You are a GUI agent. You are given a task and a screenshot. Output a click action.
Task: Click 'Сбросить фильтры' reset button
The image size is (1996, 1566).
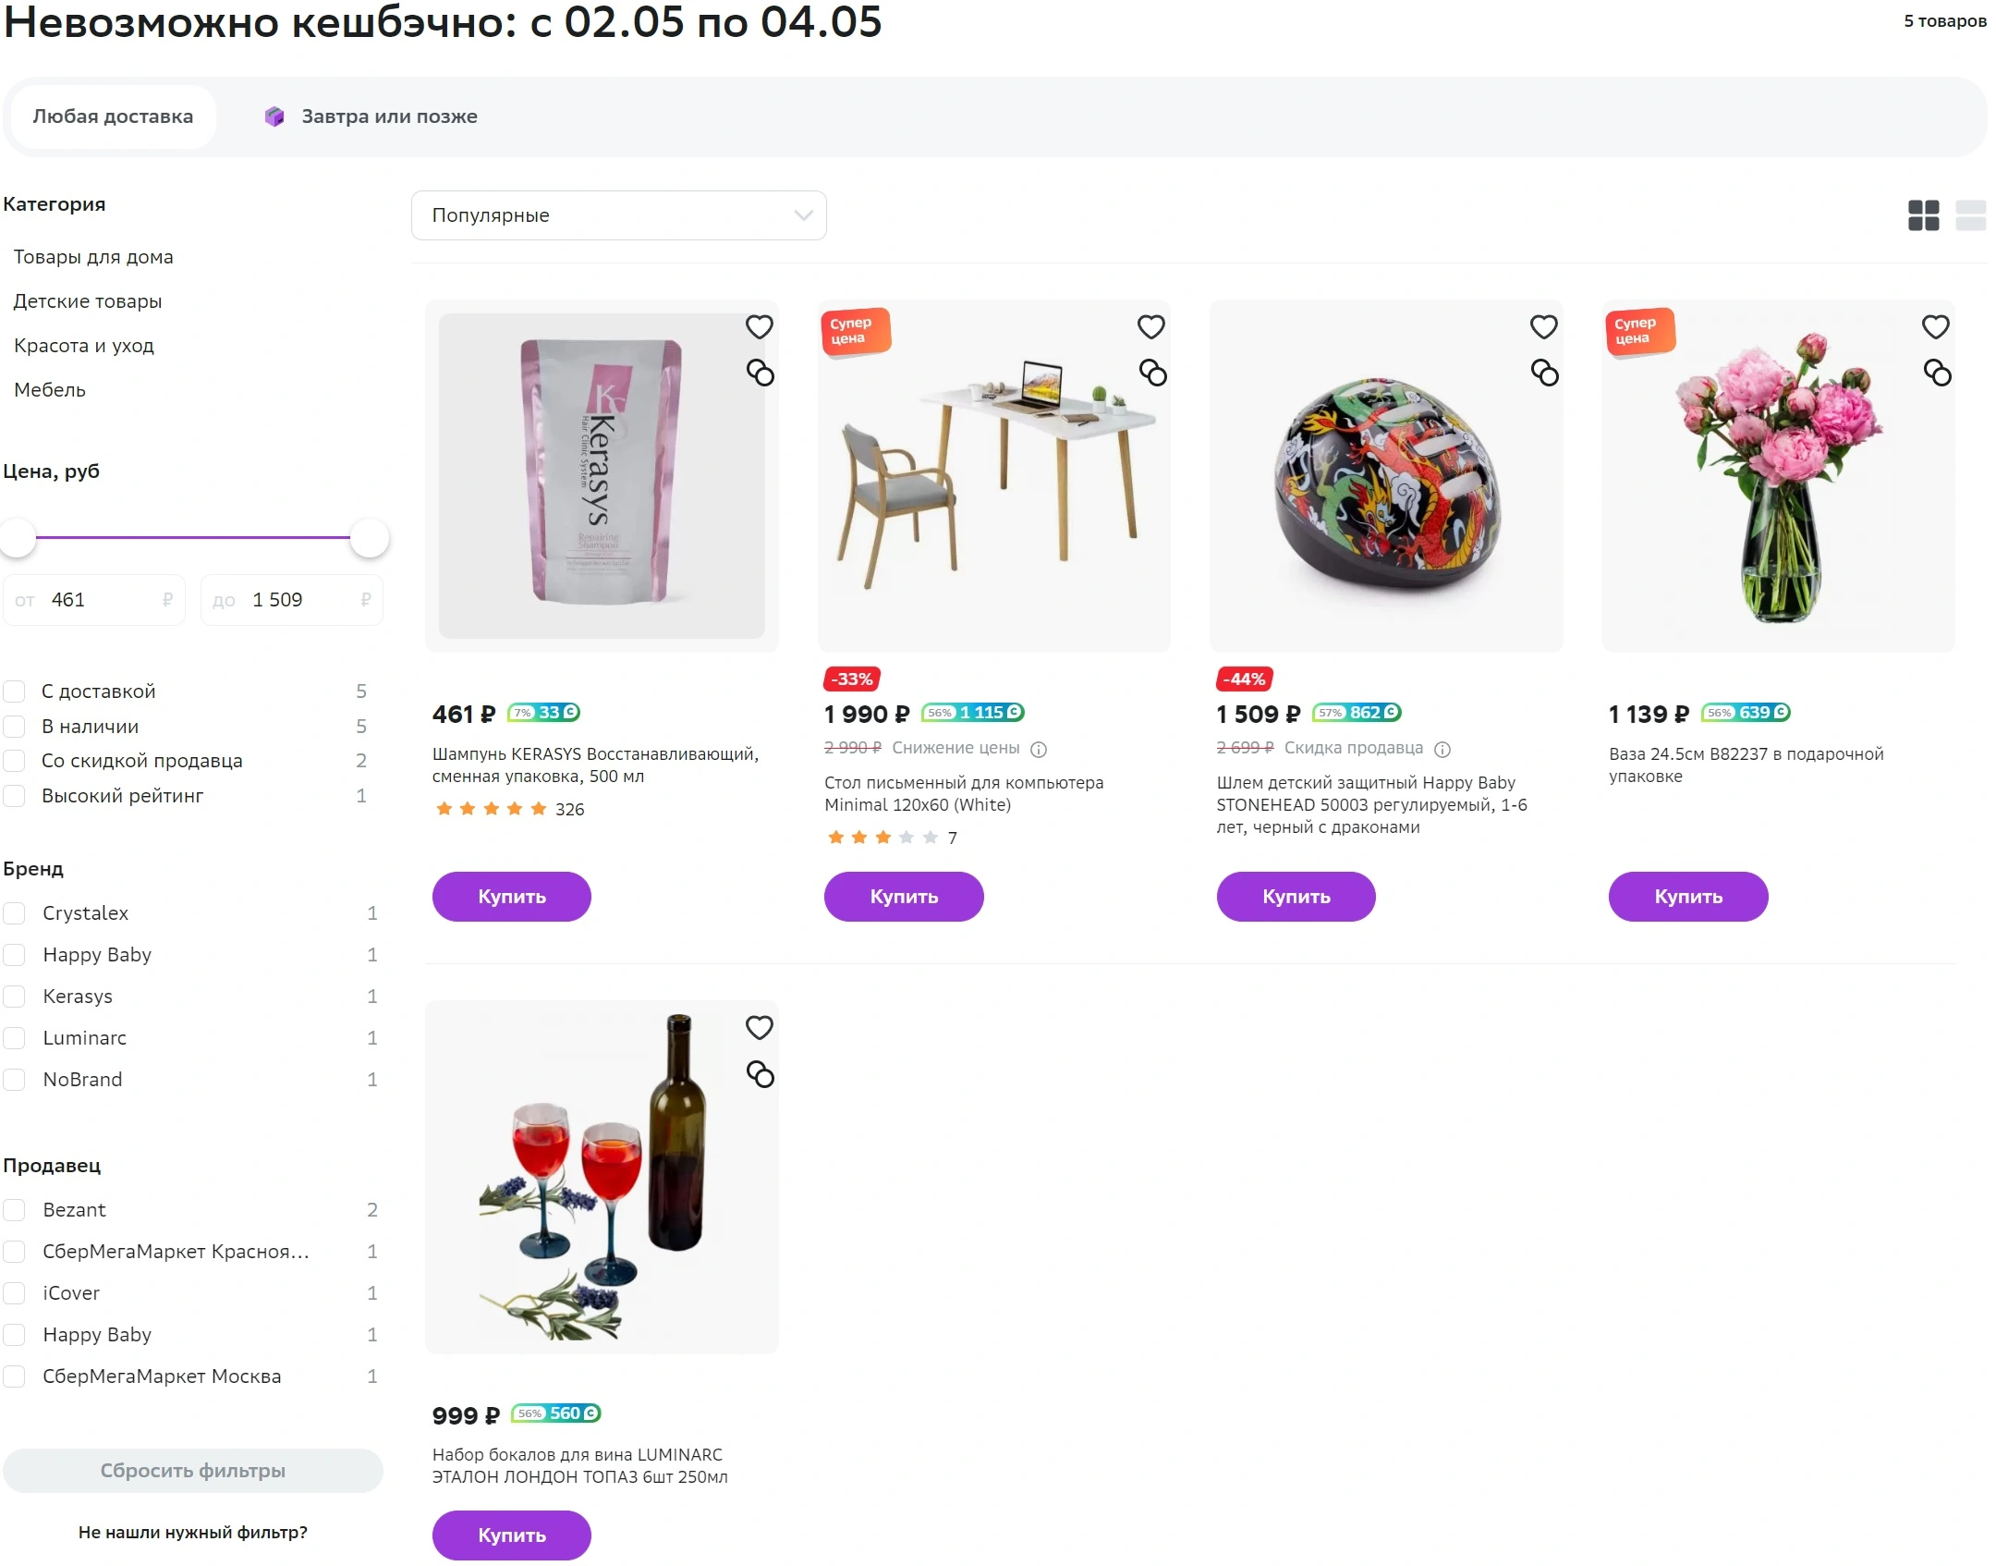192,1471
